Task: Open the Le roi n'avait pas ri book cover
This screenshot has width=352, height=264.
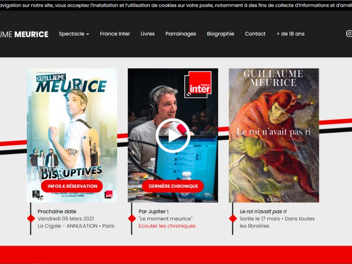Action: 274,136
